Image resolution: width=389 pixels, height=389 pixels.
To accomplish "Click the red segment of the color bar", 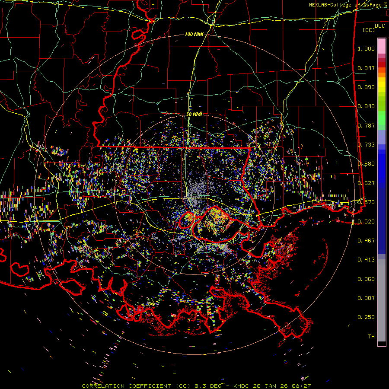I will 382,65.
